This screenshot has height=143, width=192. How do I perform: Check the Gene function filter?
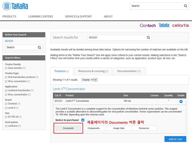(x=6, y=68)
